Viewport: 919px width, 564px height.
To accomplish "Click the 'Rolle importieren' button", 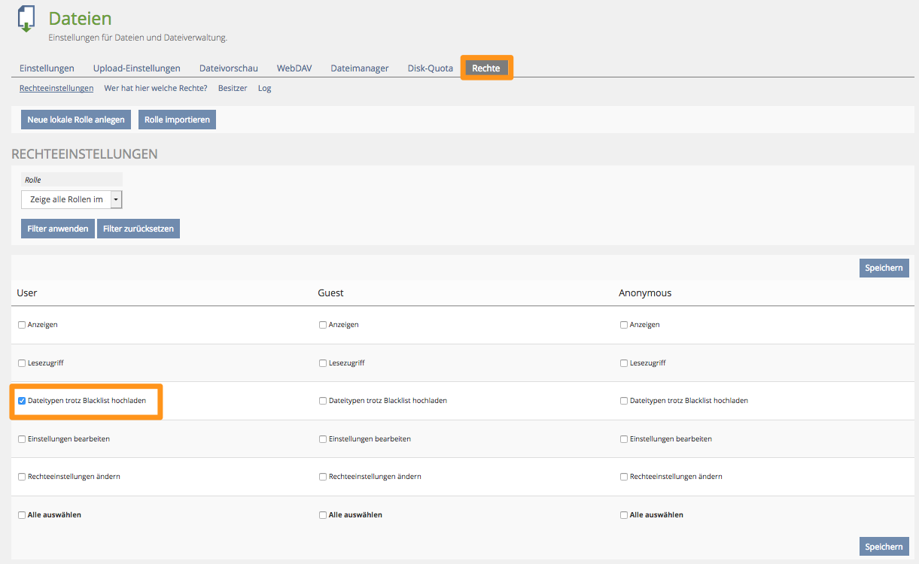I will click(x=177, y=120).
